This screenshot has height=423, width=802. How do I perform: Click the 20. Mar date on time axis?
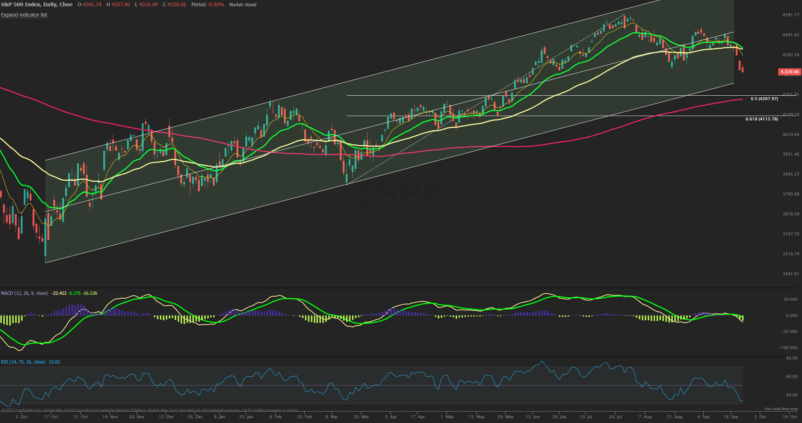point(361,417)
